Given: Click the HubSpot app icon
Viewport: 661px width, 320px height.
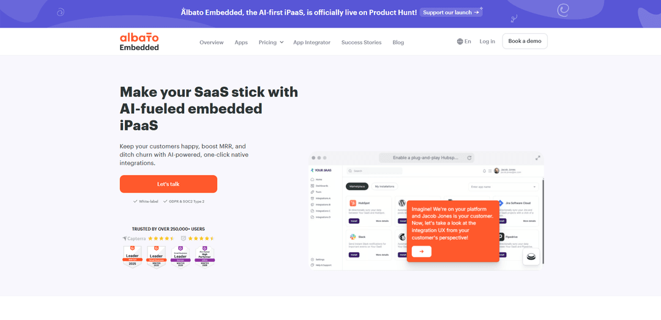Looking at the screenshot, I should click(352, 203).
